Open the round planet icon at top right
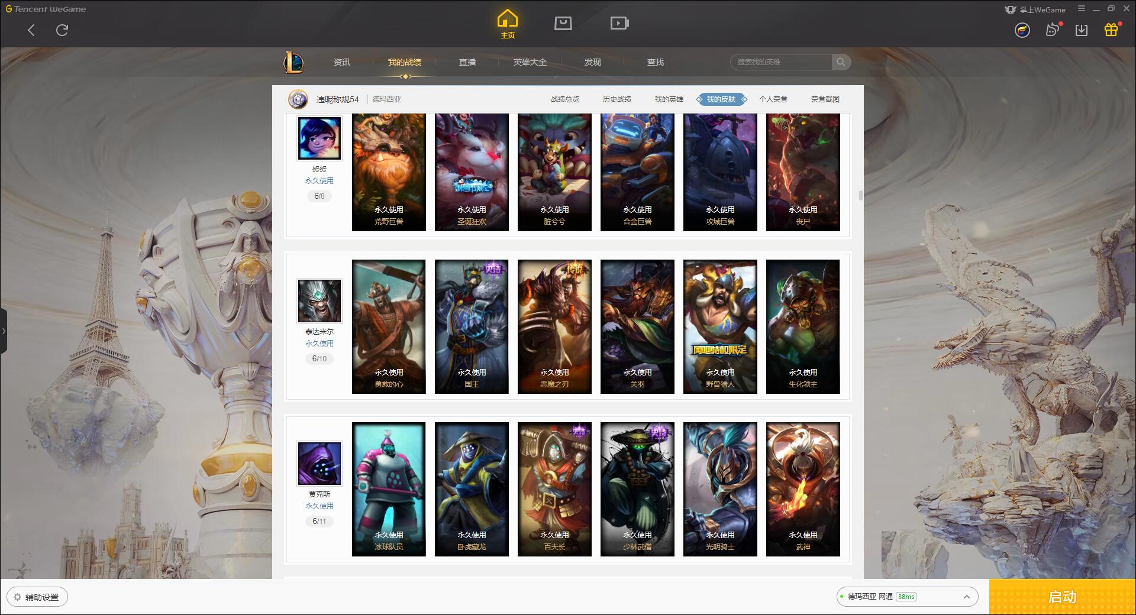This screenshot has width=1136, height=615. point(1022,30)
